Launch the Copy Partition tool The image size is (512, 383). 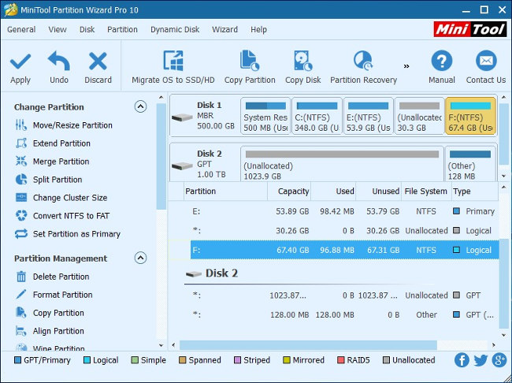coord(250,61)
